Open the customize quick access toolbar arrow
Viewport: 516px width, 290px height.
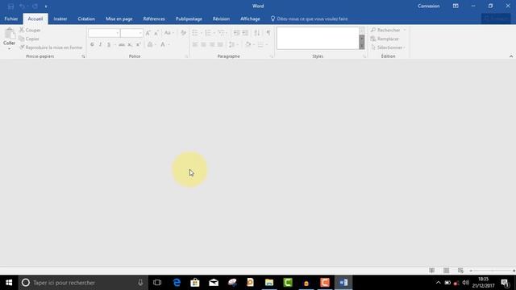click(46, 6)
